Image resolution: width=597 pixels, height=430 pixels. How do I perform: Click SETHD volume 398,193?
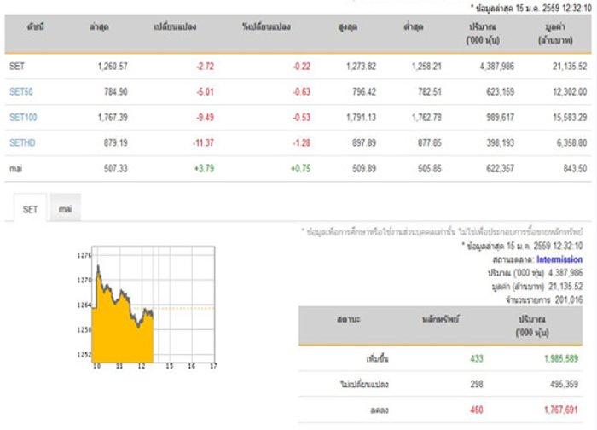(x=500, y=142)
